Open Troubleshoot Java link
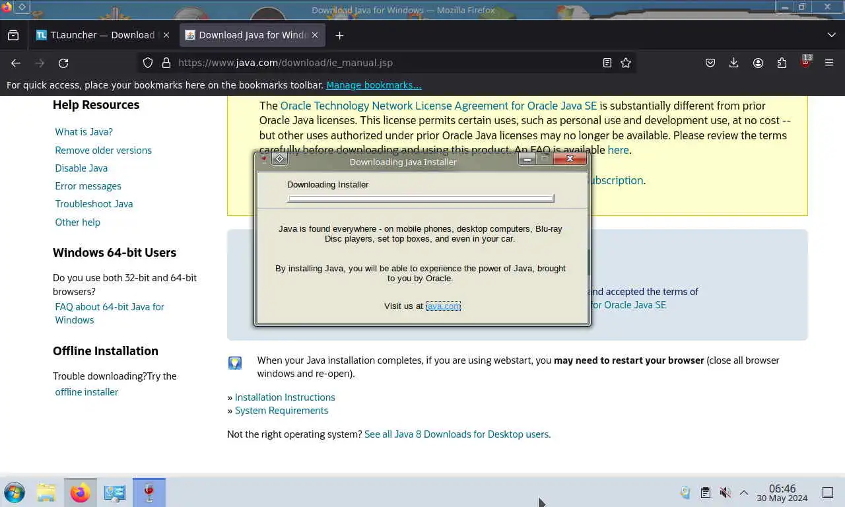845x507 pixels. pos(94,204)
